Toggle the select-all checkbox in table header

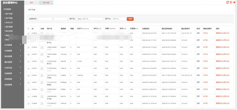[29, 28]
